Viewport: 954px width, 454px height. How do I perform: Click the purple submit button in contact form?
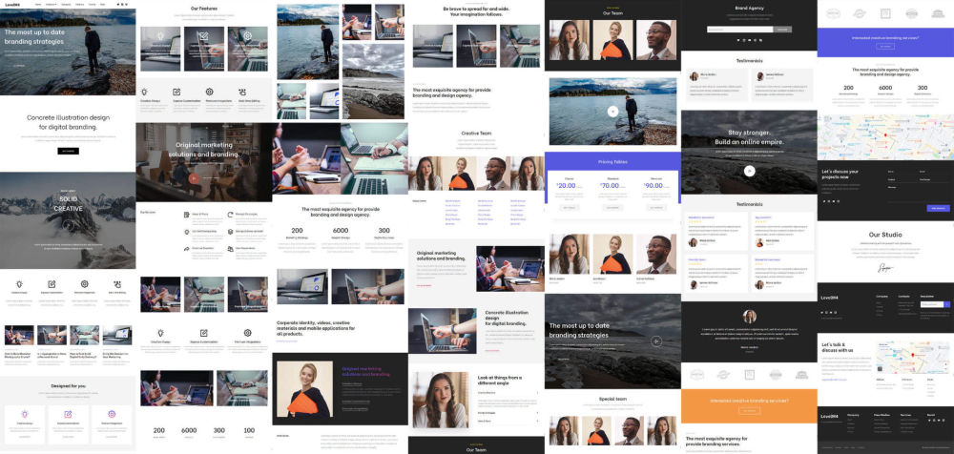pyautogui.click(x=938, y=208)
